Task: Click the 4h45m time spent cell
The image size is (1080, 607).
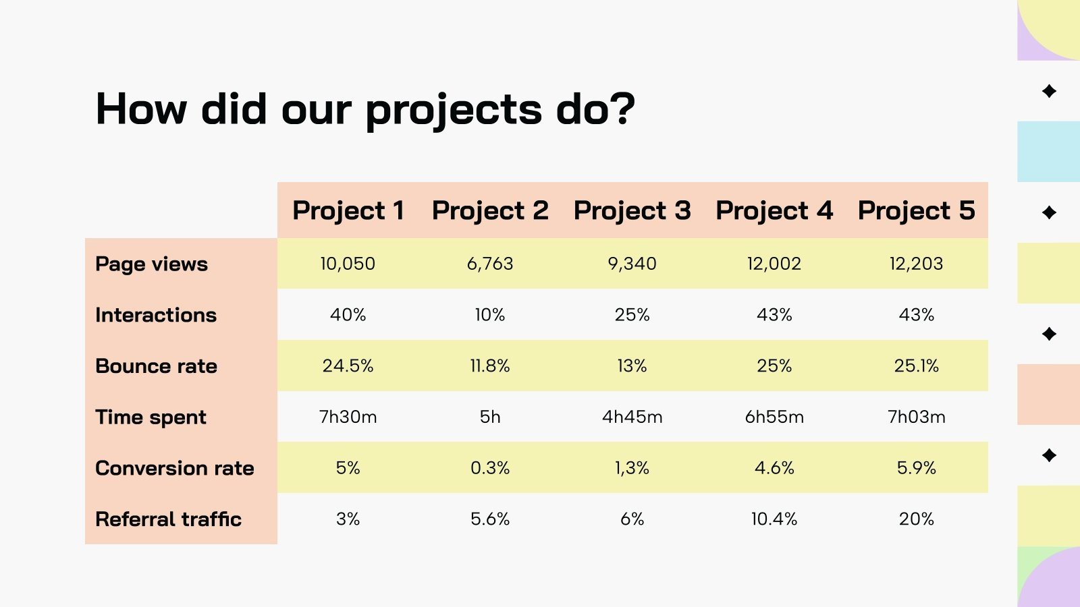Action: [x=632, y=417]
